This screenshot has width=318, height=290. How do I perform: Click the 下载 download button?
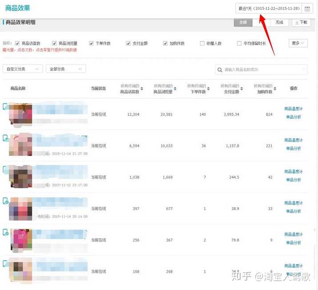301,22
